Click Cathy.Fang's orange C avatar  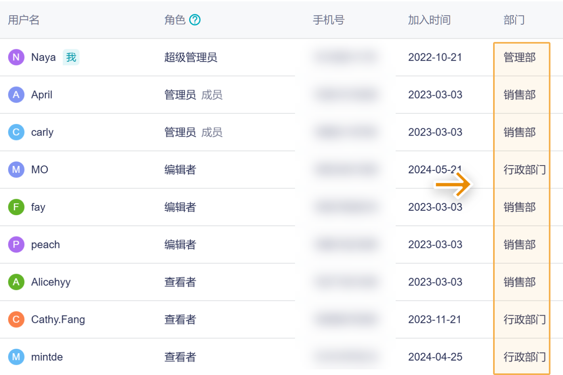pyautogui.click(x=16, y=320)
